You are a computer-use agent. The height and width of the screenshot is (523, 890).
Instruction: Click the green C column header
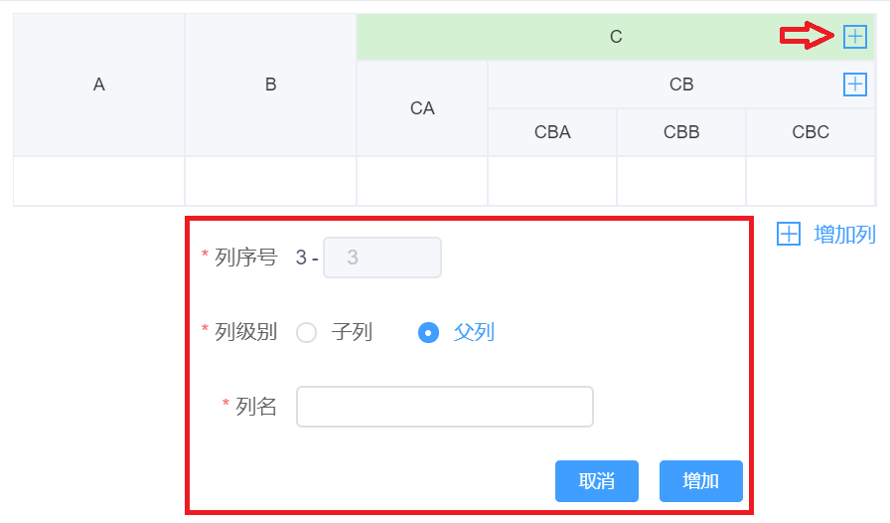click(x=616, y=37)
